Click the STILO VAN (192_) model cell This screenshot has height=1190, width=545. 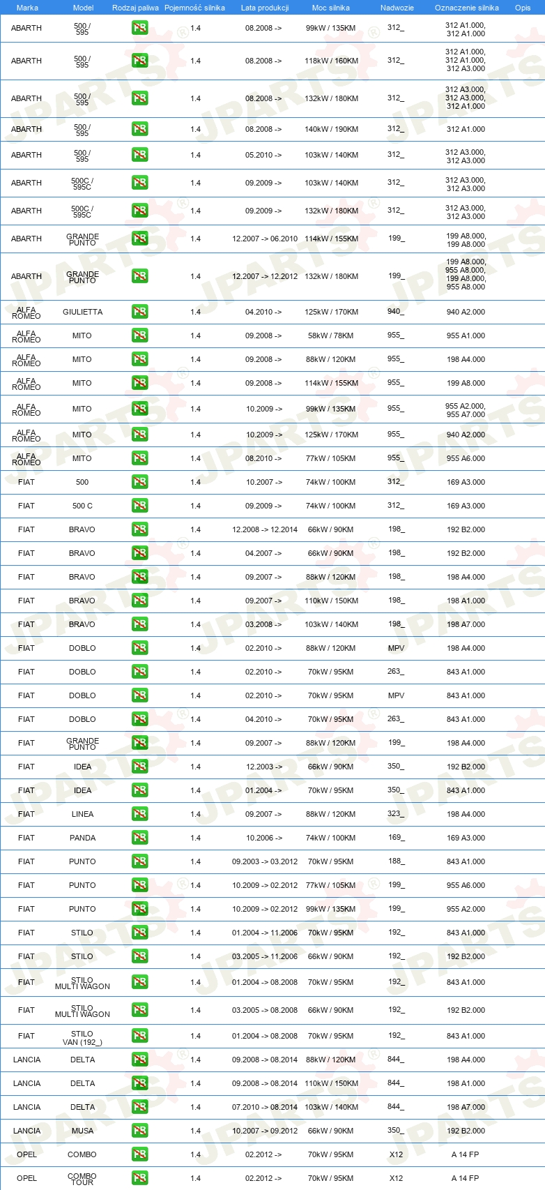click(82, 1038)
